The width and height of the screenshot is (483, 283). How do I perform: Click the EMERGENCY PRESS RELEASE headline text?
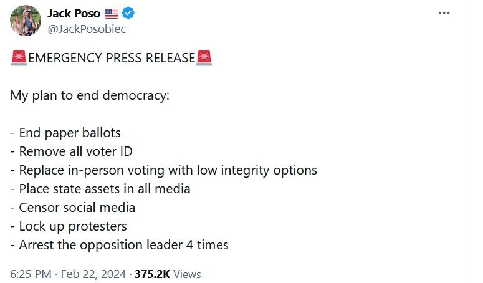pos(112,58)
